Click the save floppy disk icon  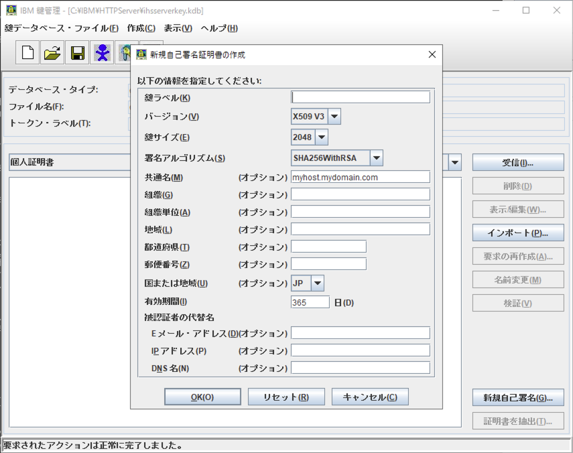(x=77, y=53)
